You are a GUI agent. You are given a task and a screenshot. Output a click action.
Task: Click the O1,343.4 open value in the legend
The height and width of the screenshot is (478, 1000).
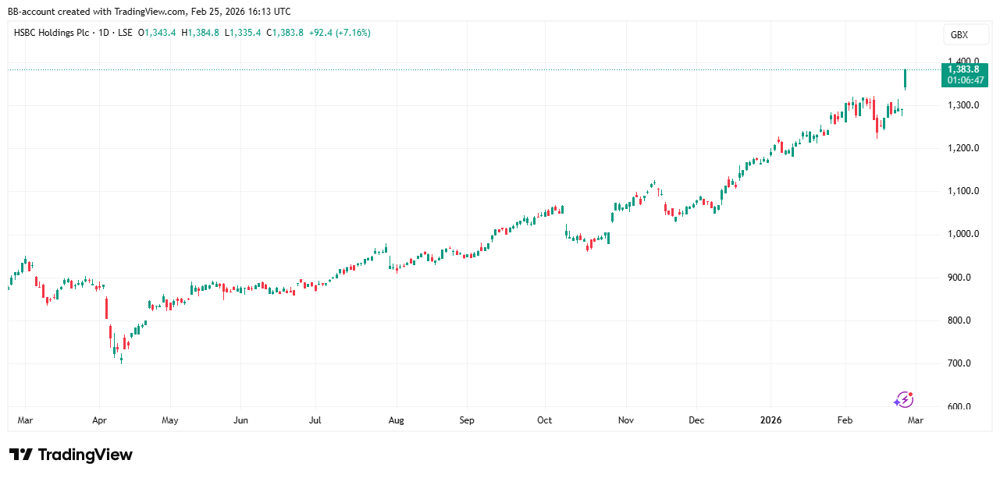tap(157, 33)
